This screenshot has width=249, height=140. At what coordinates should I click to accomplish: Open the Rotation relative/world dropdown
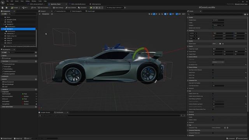pyautogui.click(x=193, y=36)
